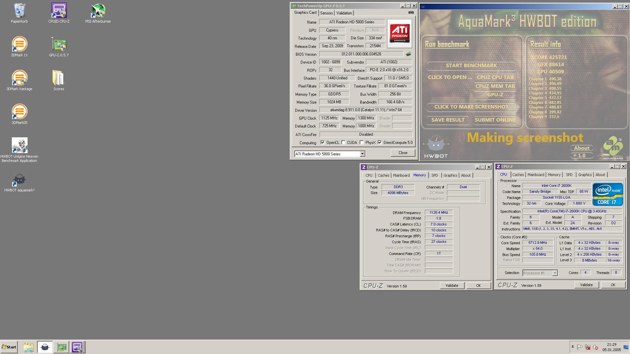Toggle the CUDA checkbox in GPU-Z

(x=343, y=143)
